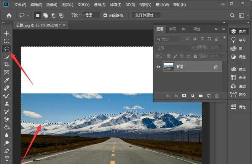The height and width of the screenshot is (164, 252).
Task: Hide the Background layer eye icon
Action: click(x=158, y=67)
